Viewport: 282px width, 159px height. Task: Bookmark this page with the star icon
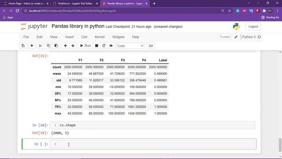230,11
